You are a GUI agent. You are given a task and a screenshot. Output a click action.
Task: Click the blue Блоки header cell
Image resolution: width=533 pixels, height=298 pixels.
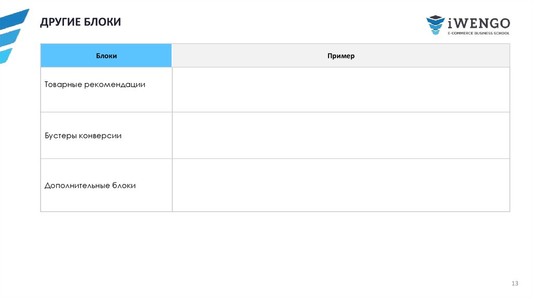(x=106, y=56)
